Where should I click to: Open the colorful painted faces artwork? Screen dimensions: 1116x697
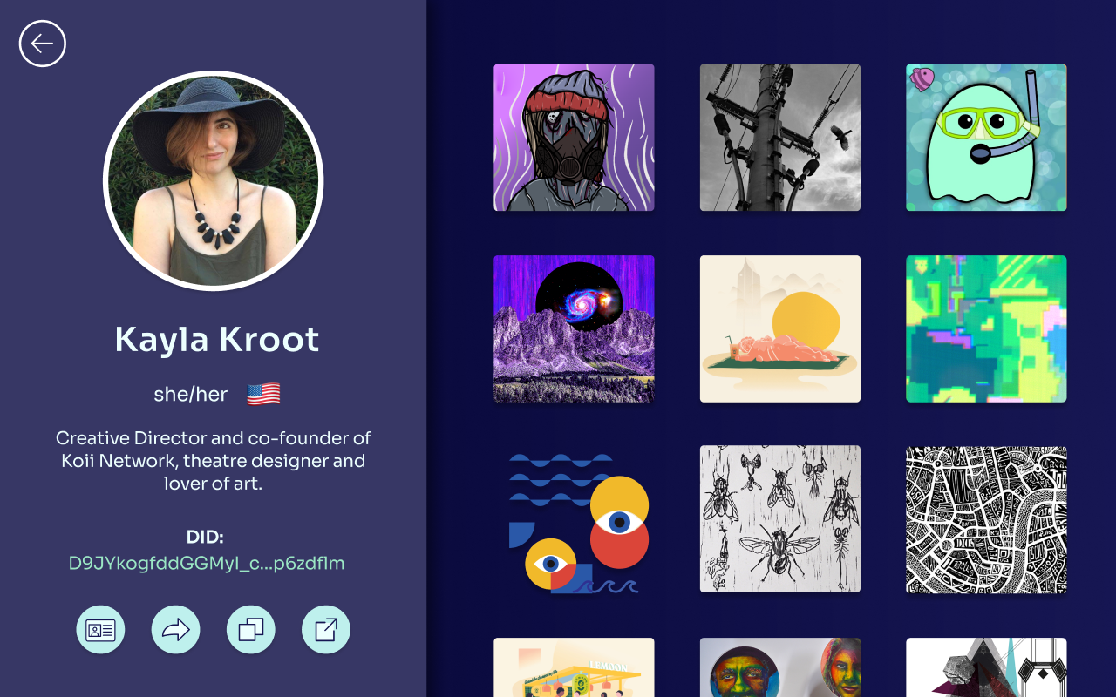[x=780, y=667]
